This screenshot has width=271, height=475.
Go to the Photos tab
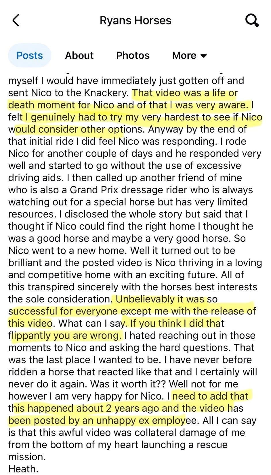pos(133,55)
